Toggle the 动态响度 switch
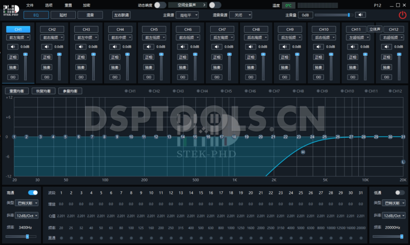This screenshot has height=245, width=410. pyautogui.click(x=160, y=5)
